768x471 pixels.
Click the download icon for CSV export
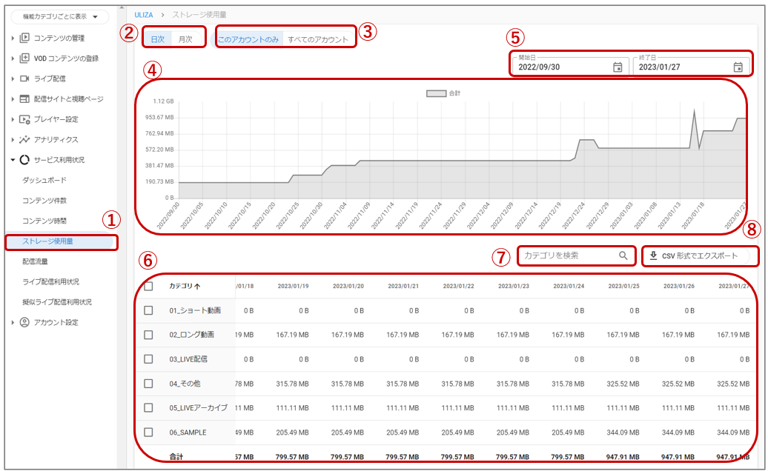[x=653, y=255]
